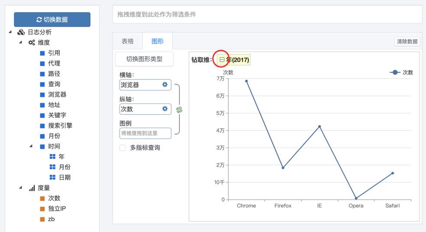
Task: Enable the 多指标查询 checkbox
Action: pyautogui.click(x=123, y=148)
